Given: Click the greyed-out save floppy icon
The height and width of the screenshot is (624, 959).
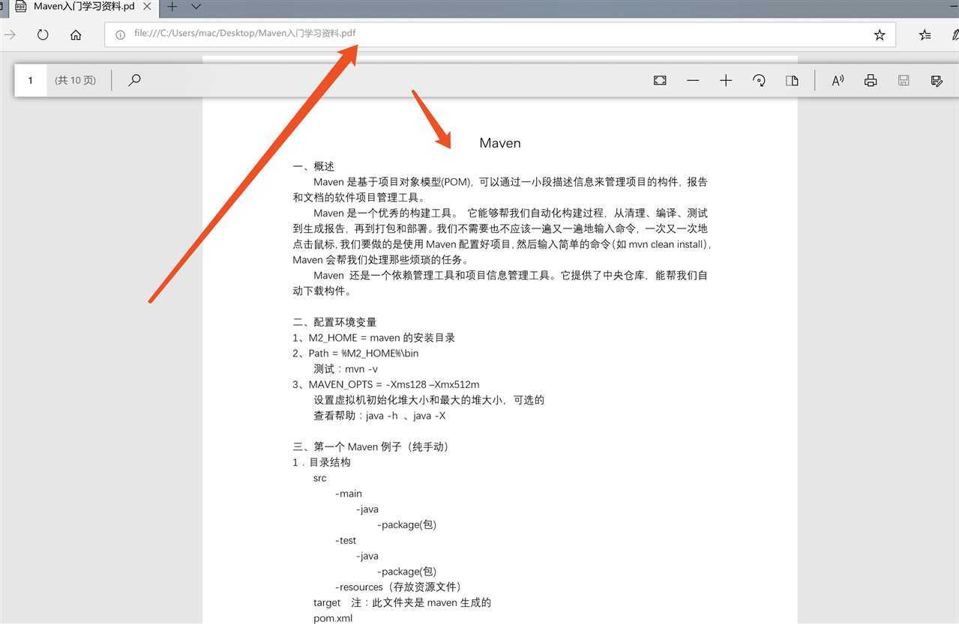Looking at the screenshot, I should pyautogui.click(x=904, y=80).
